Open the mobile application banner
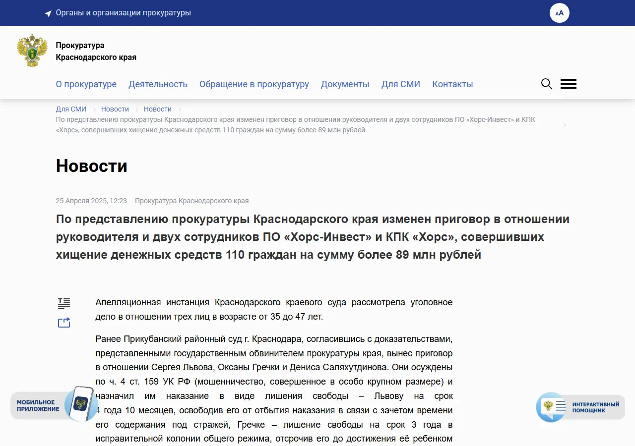 tap(55, 404)
